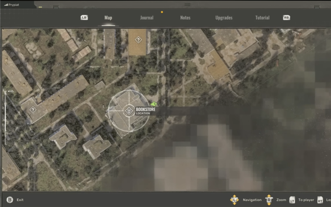The width and height of the screenshot is (331, 207).
Task: Click the left stick Navigation icon
Action: click(234, 200)
